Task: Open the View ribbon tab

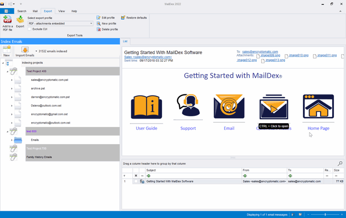Action: click(x=61, y=11)
